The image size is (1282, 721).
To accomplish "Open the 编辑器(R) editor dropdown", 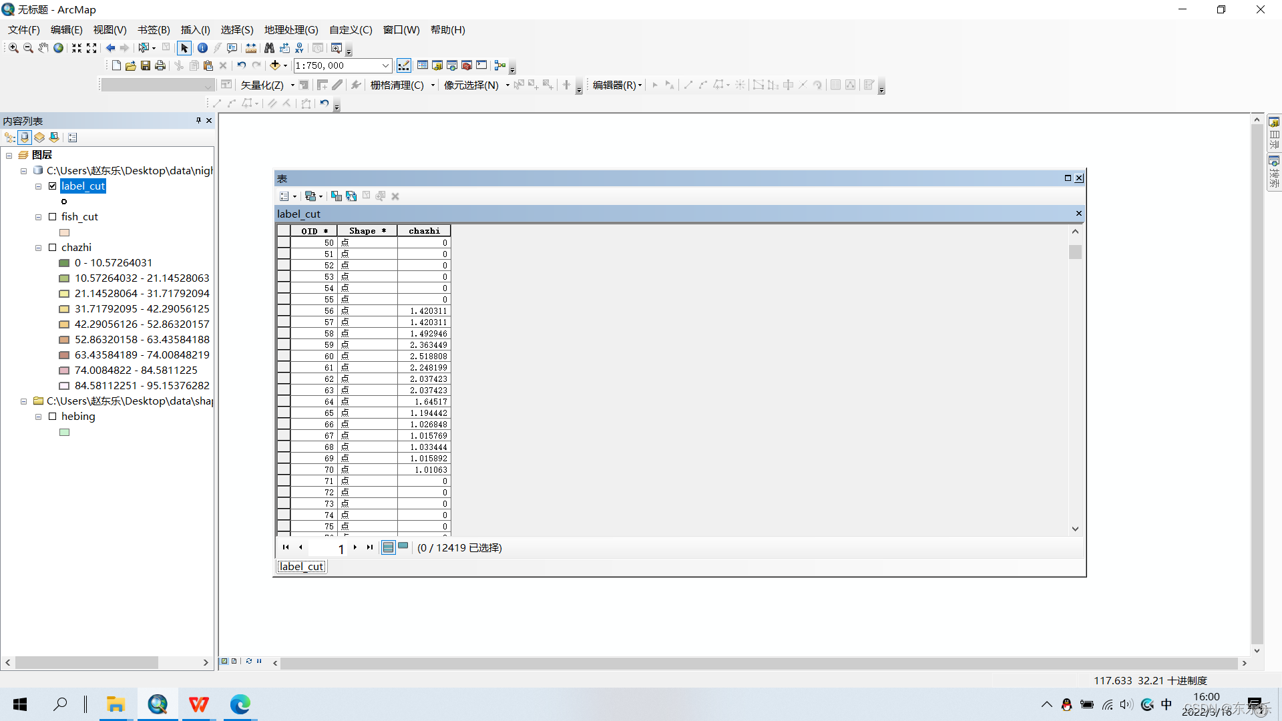I will pyautogui.click(x=617, y=85).
